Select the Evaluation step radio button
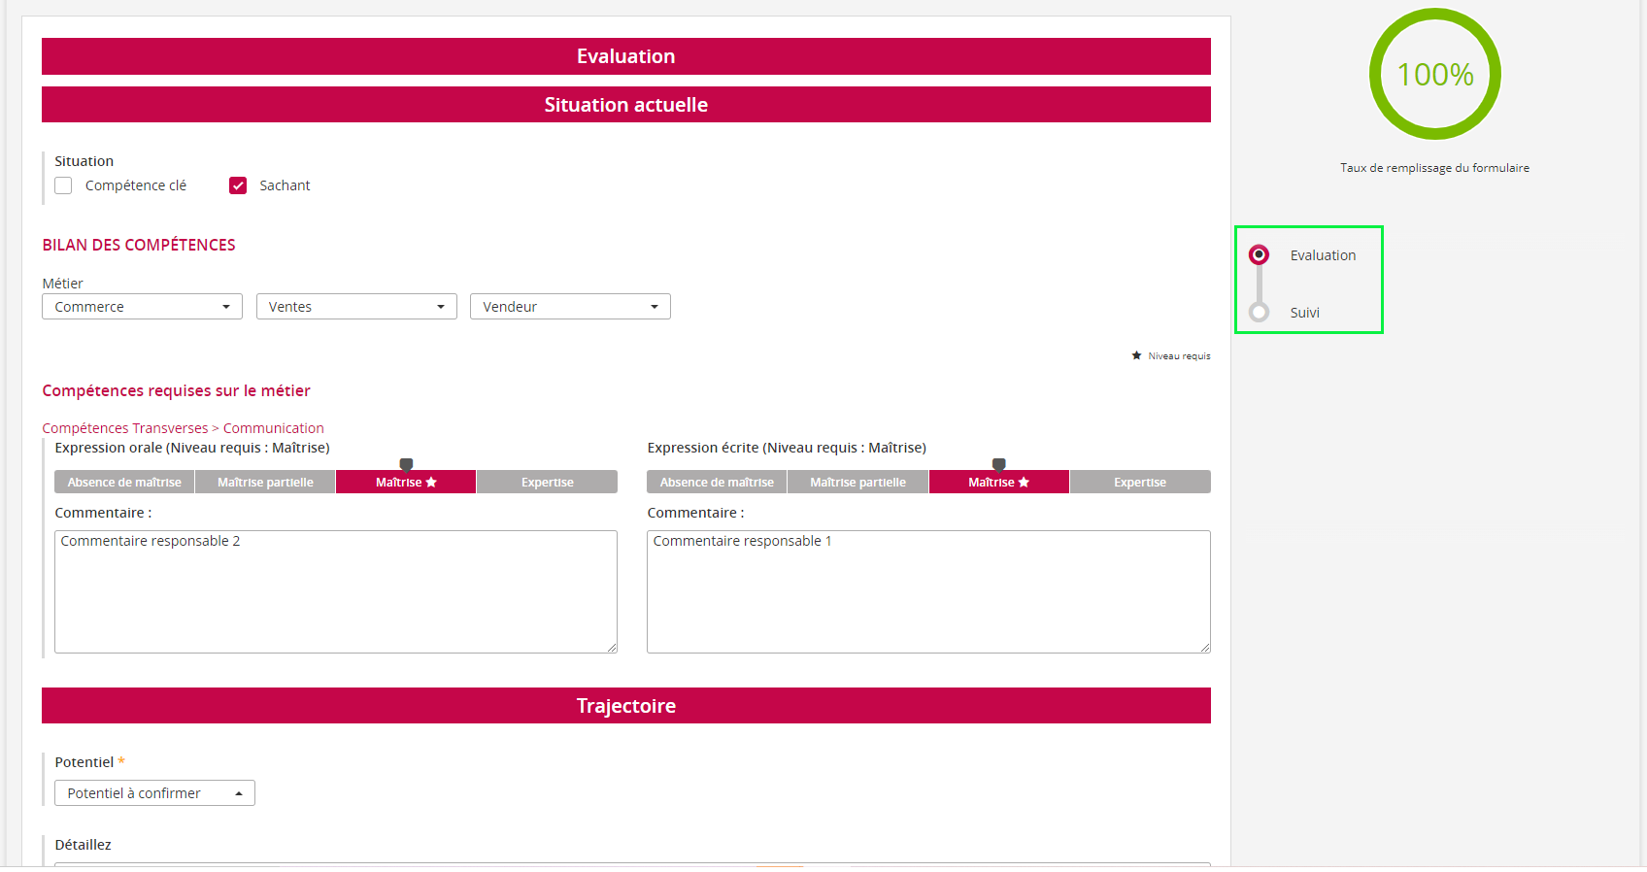 [1259, 255]
